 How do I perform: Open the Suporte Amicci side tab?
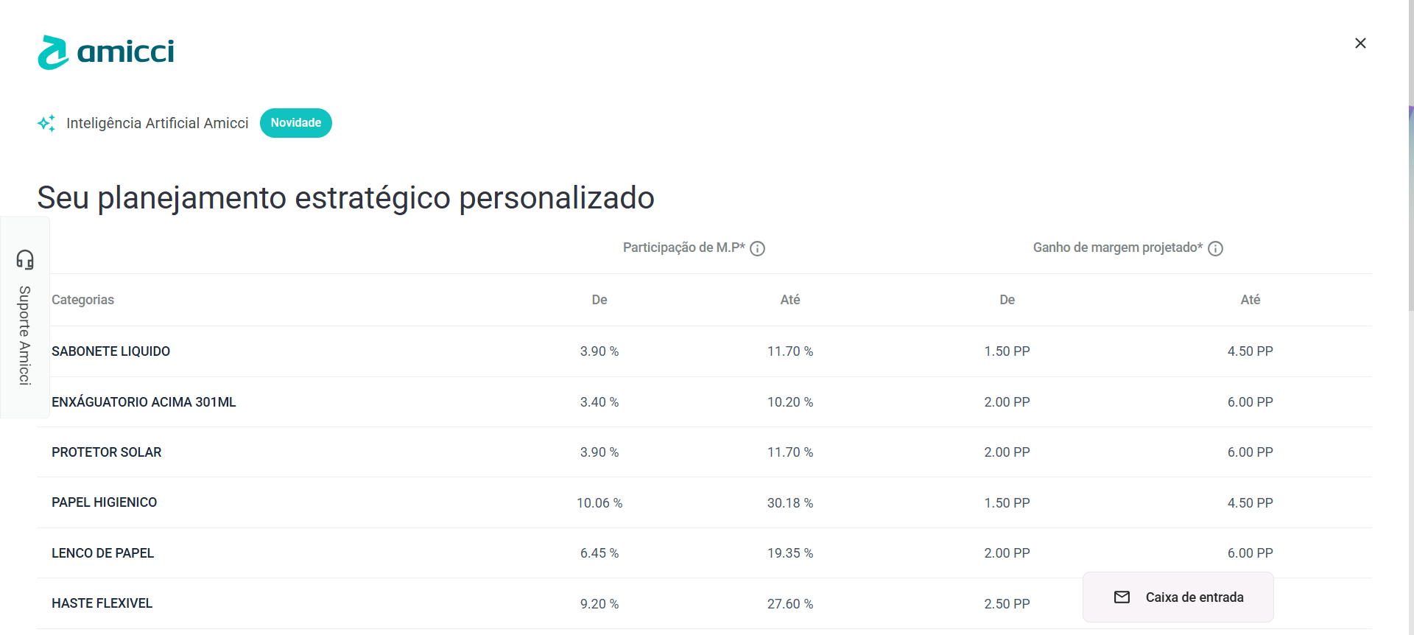coord(25,335)
